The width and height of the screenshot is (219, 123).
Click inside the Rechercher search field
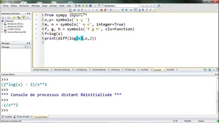click(127, 6)
